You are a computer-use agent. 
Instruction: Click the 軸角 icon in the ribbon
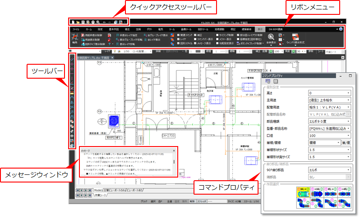point(74,38)
